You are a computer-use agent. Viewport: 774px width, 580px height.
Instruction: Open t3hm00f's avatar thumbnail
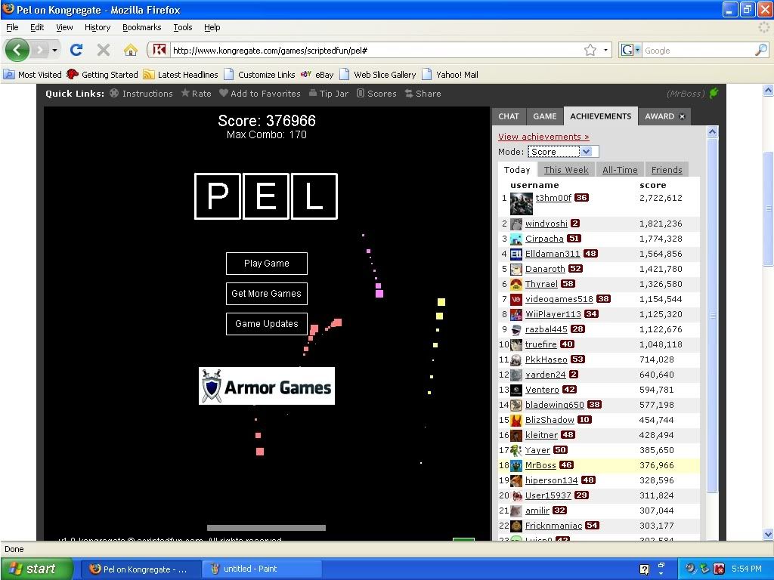pyautogui.click(x=521, y=203)
